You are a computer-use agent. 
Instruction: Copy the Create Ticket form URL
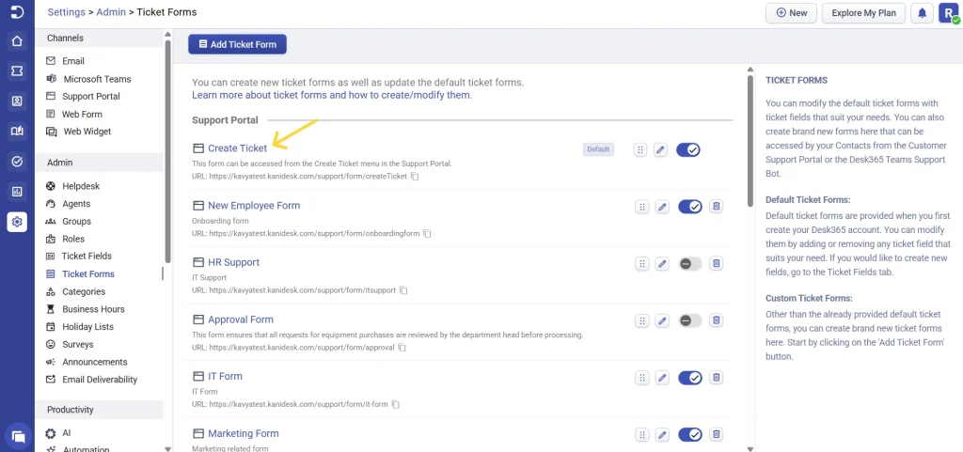click(415, 177)
